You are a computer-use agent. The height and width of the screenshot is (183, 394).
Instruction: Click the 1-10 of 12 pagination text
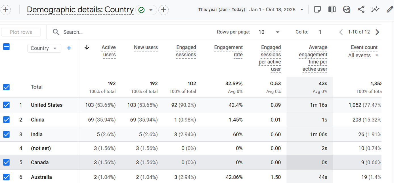(x=359, y=32)
